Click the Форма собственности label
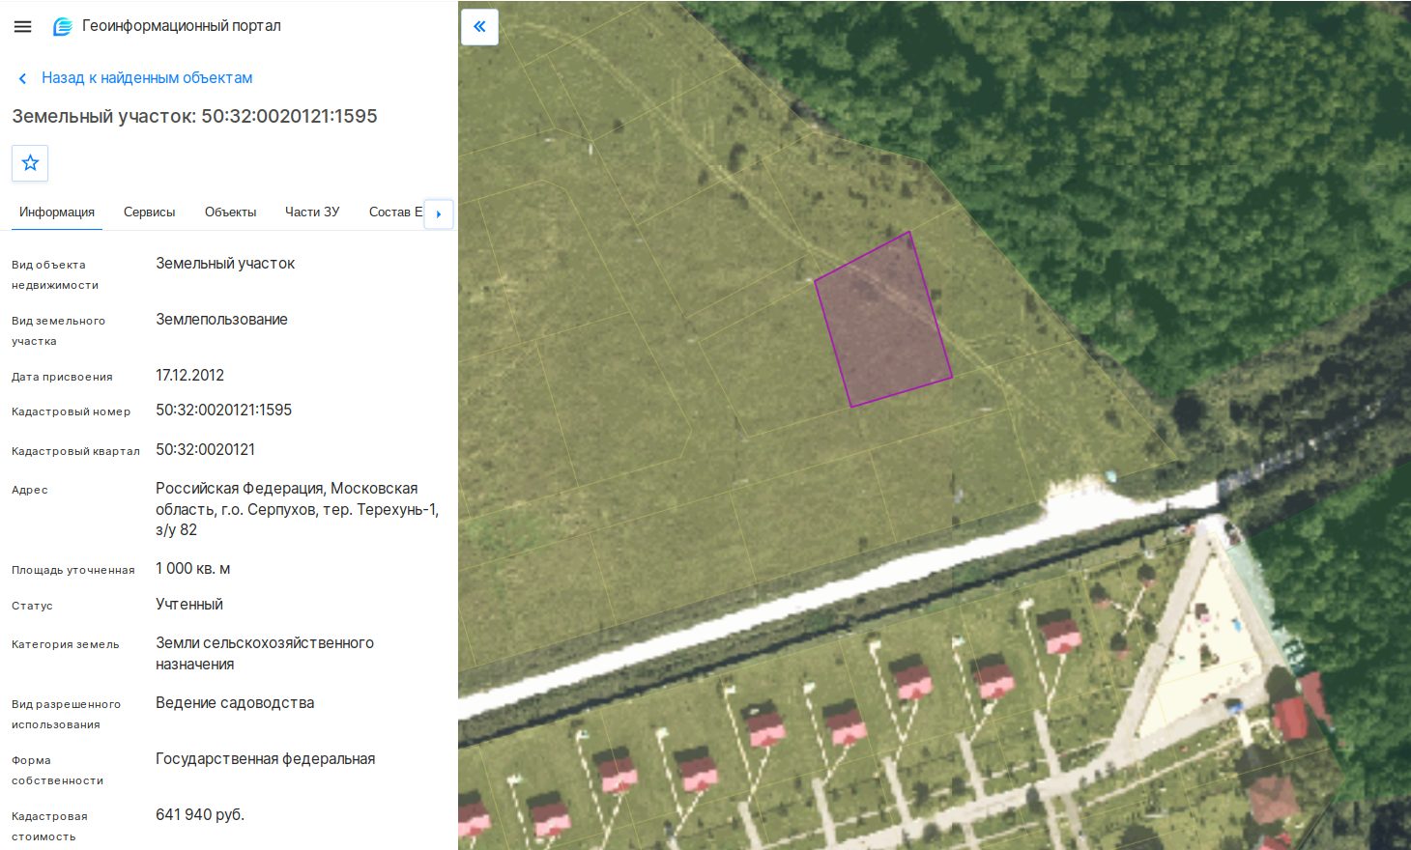Viewport: 1411px width, 850px height. 57,771
